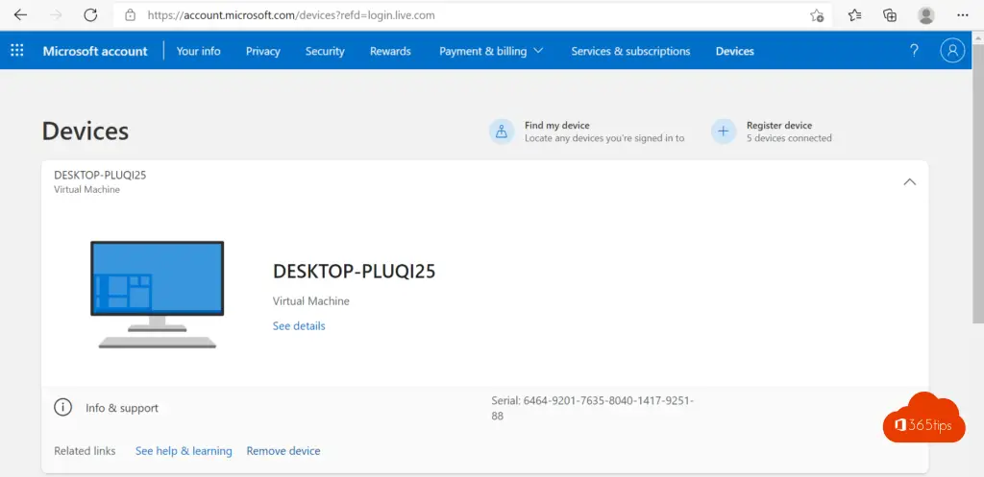984x477 pixels.
Task: Collapse the DESKTOP-PLUQI25 device card
Action: (910, 182)
